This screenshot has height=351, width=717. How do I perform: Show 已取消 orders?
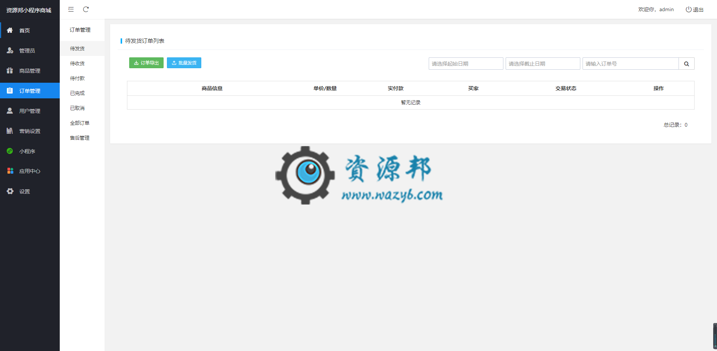pyautogui.click(x=82, y=108)
